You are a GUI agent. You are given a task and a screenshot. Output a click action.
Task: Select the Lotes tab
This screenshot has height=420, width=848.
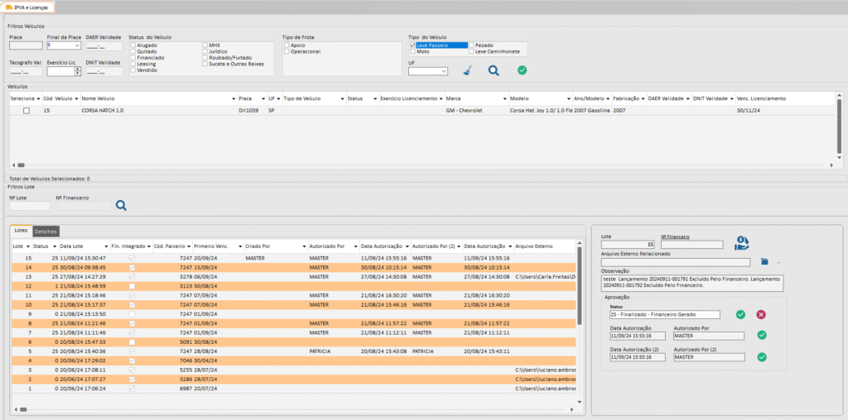click(21, 231)
